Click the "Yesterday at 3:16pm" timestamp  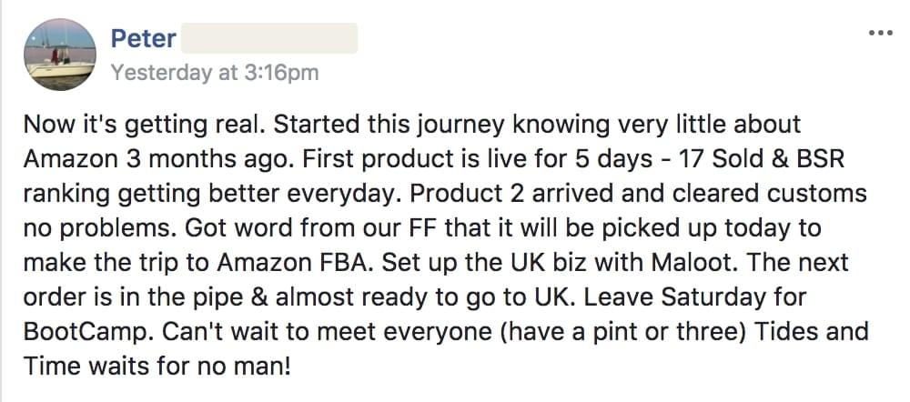(214, 73)
